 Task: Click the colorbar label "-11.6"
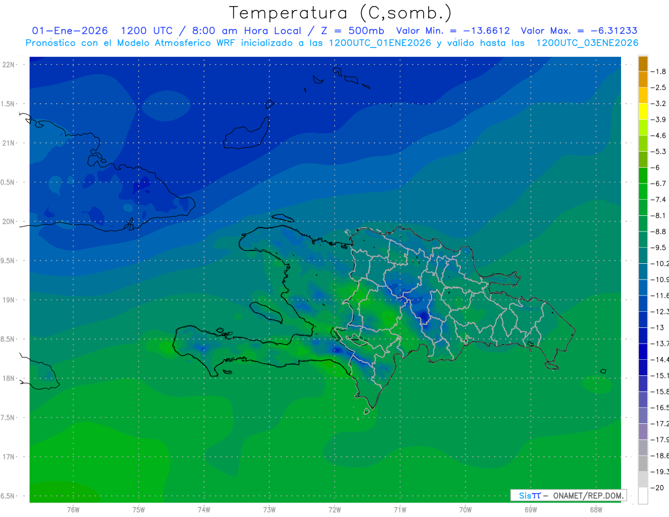660,296
